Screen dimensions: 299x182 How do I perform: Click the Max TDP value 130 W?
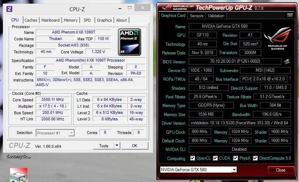103,39
